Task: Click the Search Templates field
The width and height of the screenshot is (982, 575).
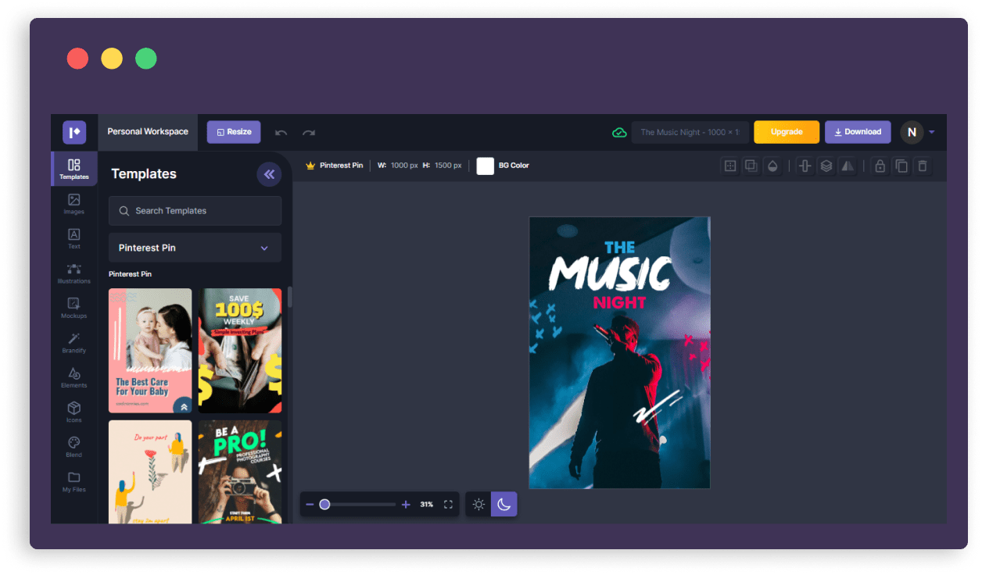Action: tap(195, 211)
